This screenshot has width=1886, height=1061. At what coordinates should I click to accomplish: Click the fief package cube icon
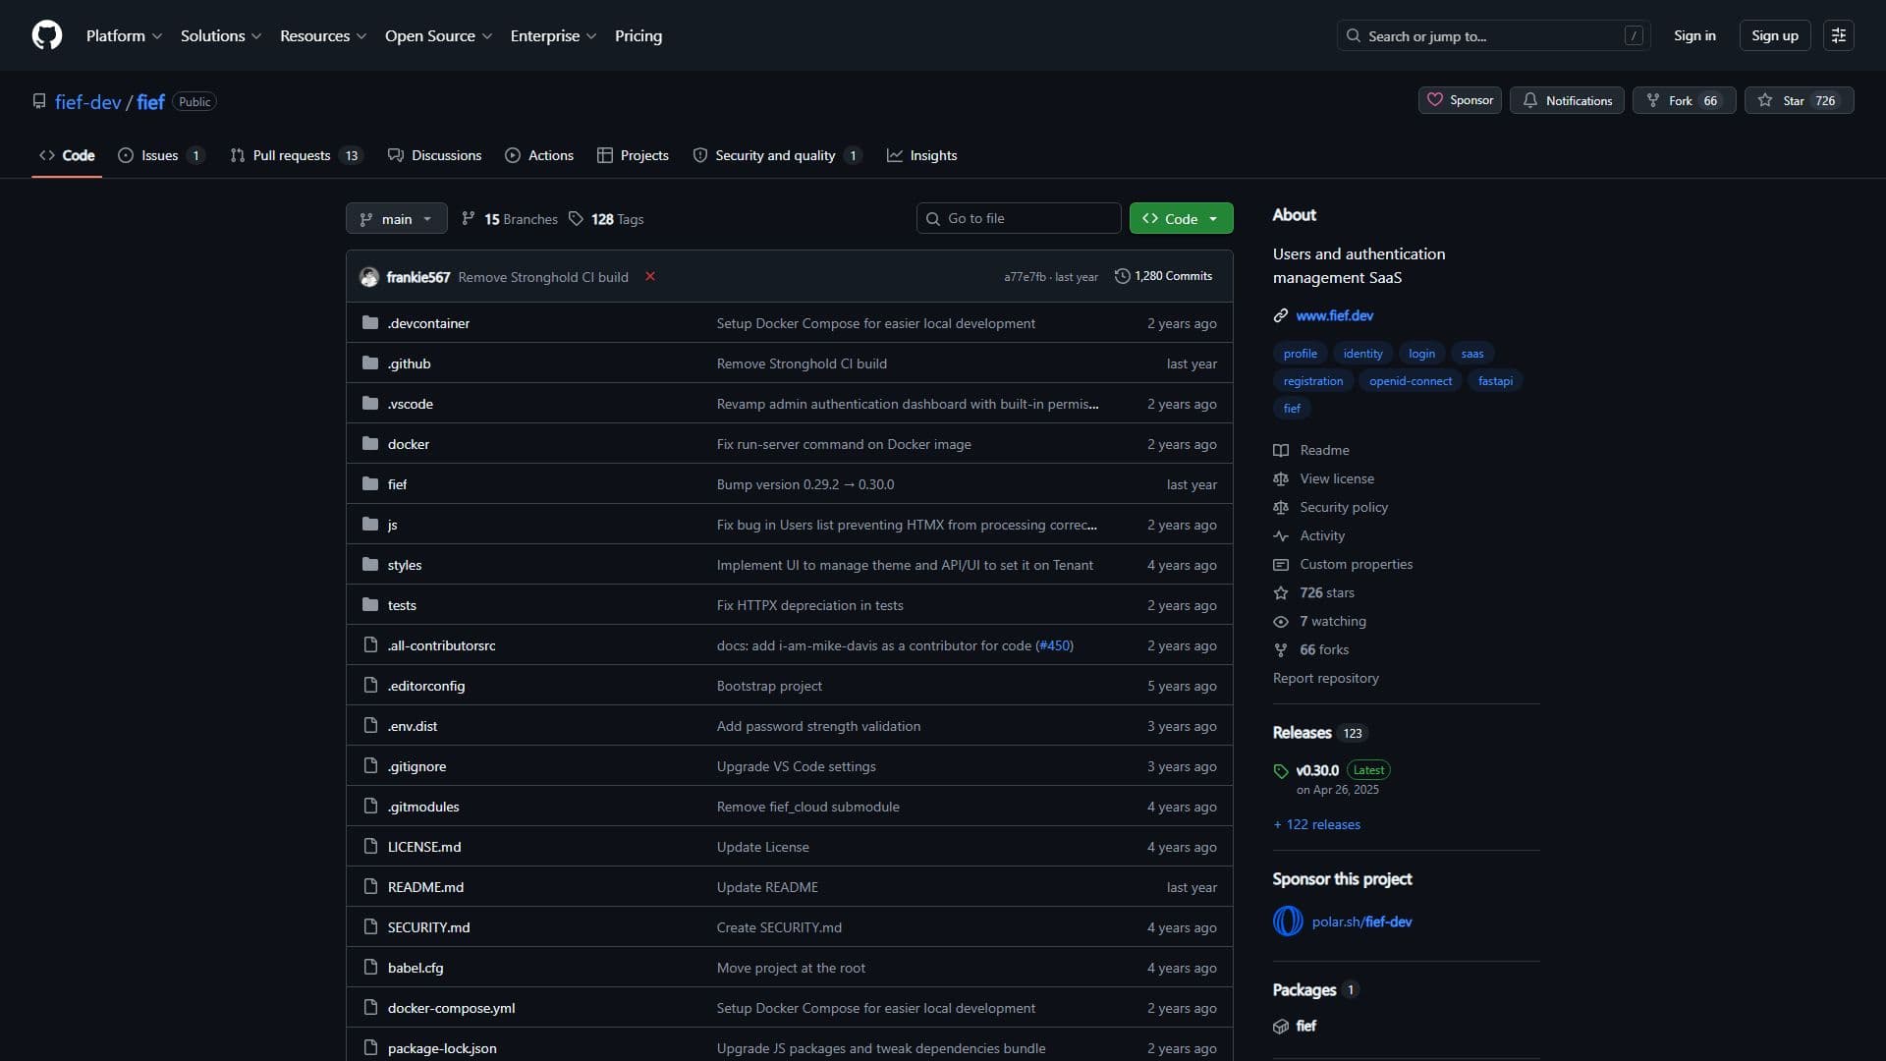[x=1281, y=1026]
